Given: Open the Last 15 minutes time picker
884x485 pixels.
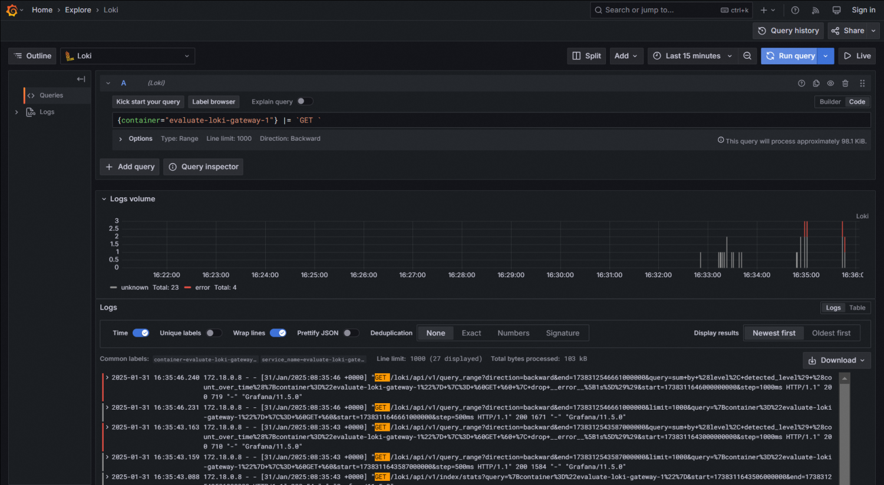Looking at the screenshot, I should [x=692, y=55].
